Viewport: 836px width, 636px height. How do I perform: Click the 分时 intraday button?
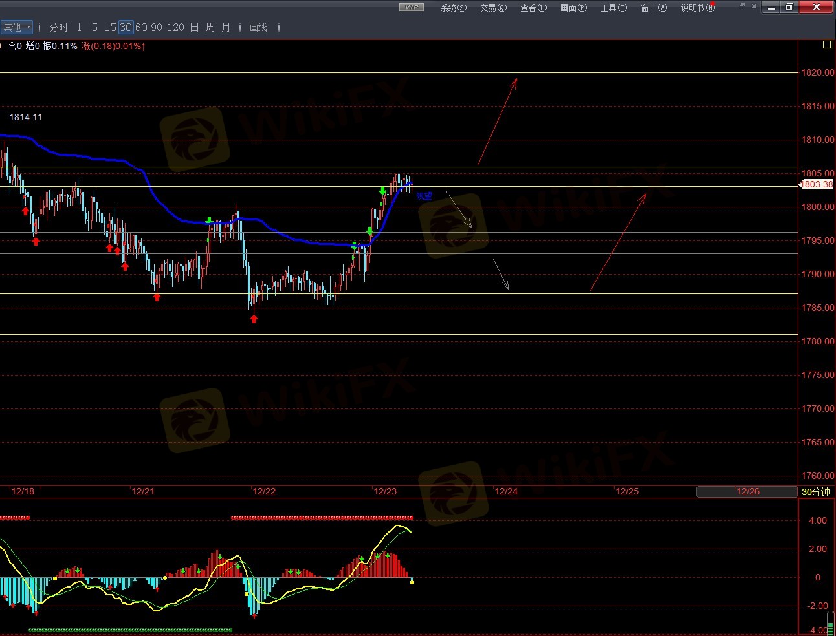tap(58, 27)
